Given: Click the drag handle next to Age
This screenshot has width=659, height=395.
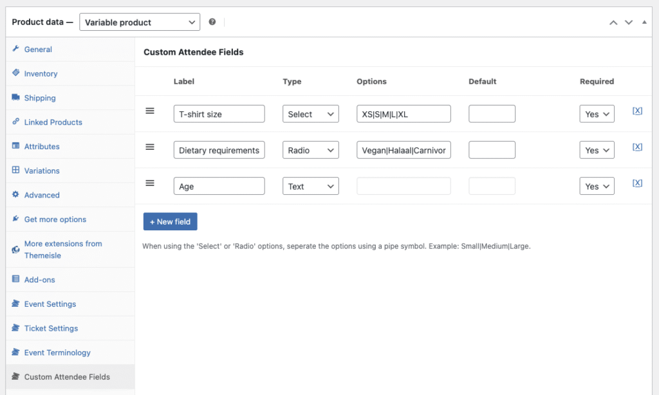Looking at the screenshot, I should coord(150,183).
